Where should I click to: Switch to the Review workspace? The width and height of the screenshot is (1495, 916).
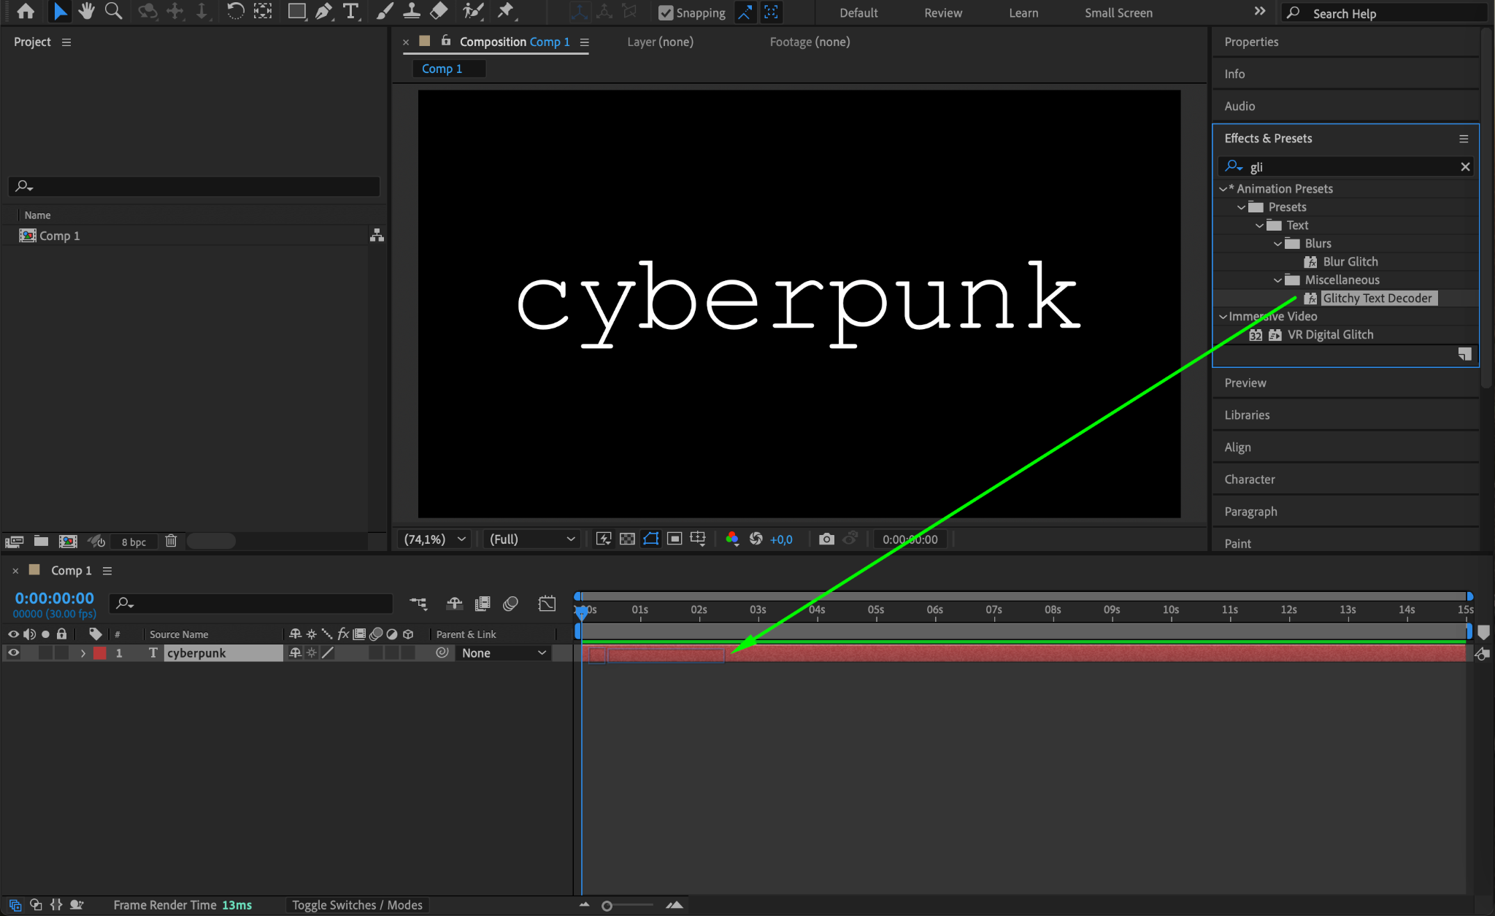coord(942,12)
